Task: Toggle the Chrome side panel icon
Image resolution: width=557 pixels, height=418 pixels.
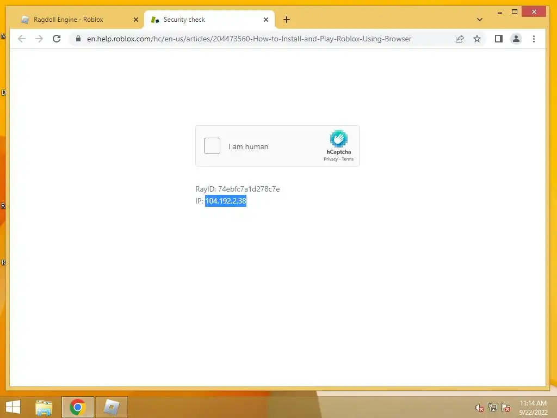Action: (499, 39)
